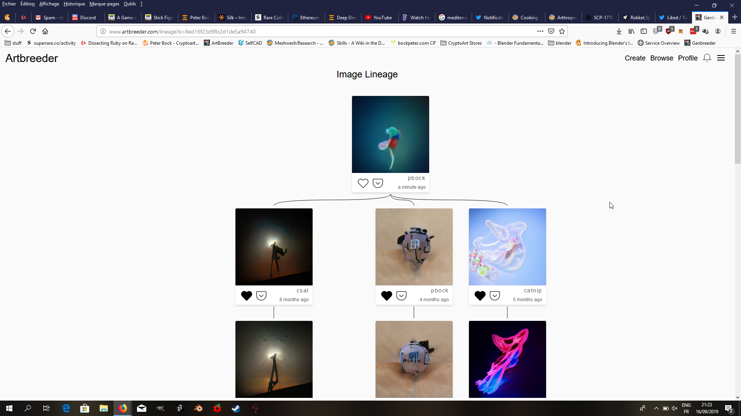Reload the current page

(x=33, y=31)
